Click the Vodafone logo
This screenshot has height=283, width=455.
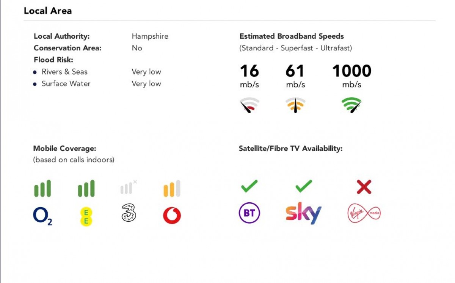[172, 216]
